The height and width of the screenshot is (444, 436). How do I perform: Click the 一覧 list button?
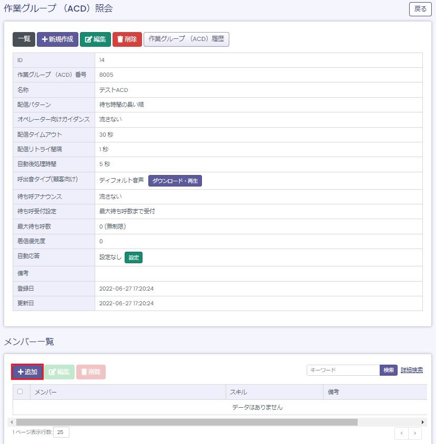(24, 39)
